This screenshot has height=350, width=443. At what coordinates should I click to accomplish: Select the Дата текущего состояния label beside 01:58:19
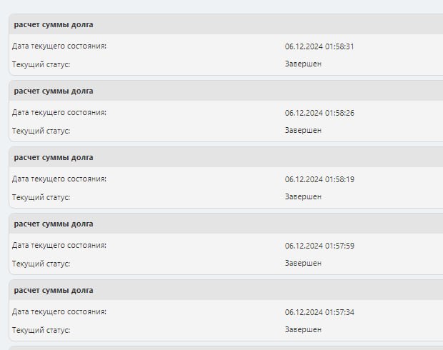59,179
